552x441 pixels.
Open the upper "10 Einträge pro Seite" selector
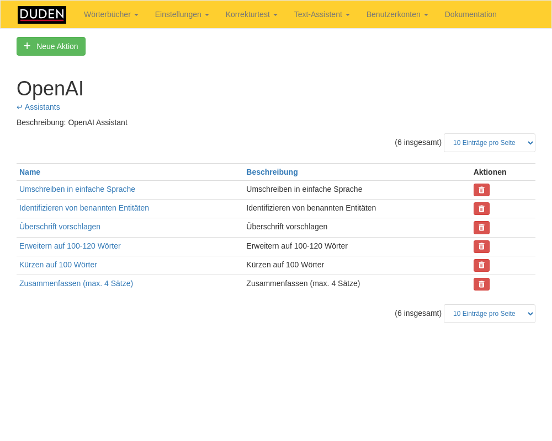point(489,142)
